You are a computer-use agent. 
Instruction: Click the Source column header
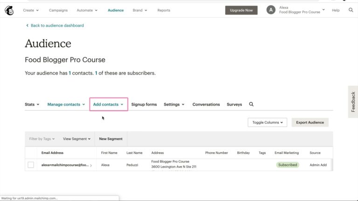pos(315,153)
